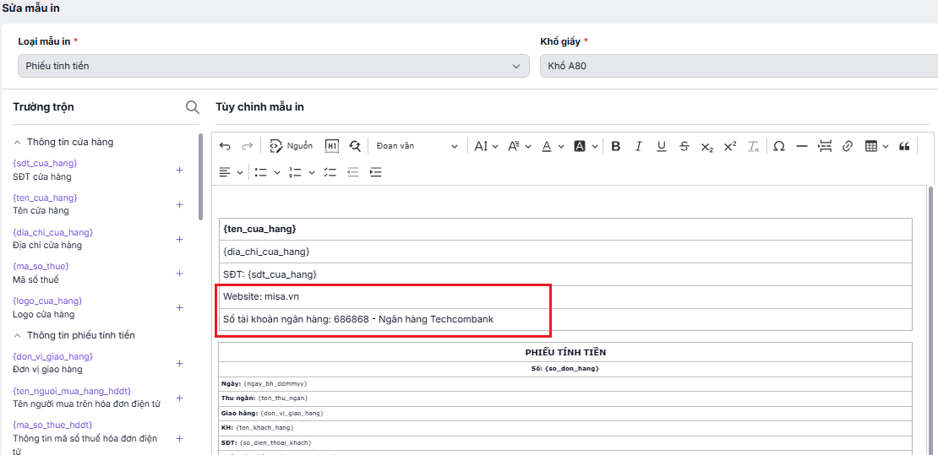Click the find and replace icon

pyautogui.click(x=355, y=146)
